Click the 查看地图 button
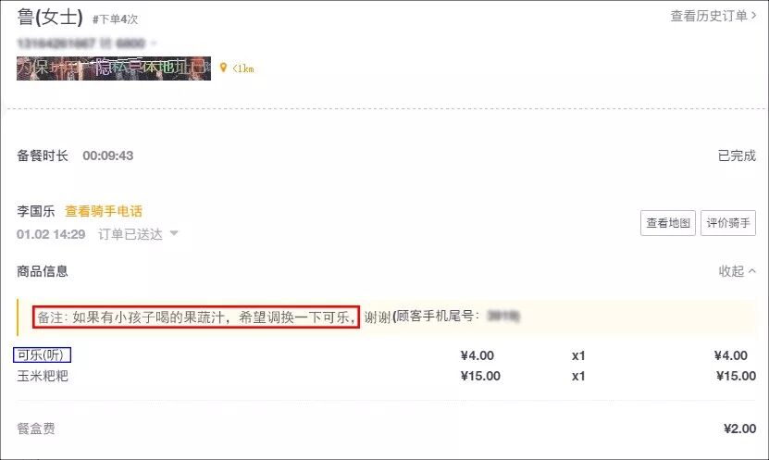Screen dimensions: 769x460 [x=667, y=223]
